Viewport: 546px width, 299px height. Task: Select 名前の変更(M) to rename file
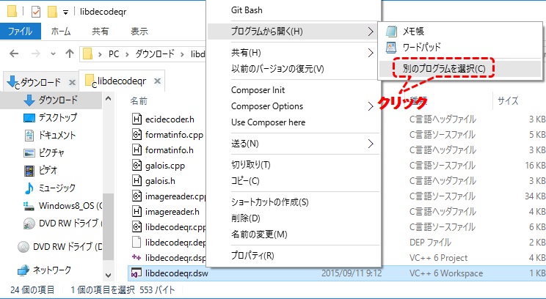pyautogui.click(x=258, y=234)
